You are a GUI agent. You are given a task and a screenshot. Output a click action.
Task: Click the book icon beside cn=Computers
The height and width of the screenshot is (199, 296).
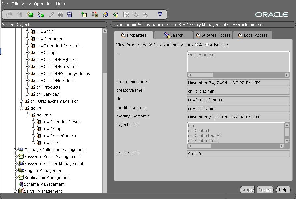point(33,39)
